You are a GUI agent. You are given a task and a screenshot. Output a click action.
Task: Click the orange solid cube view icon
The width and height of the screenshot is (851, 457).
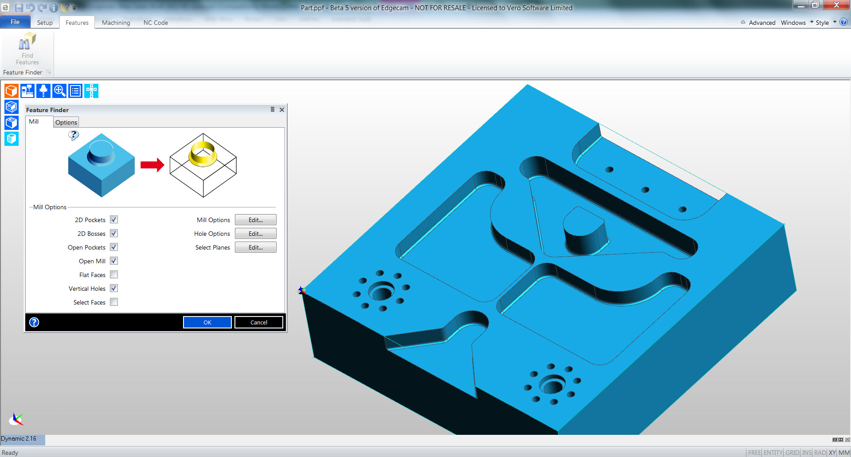pos(11,91)
